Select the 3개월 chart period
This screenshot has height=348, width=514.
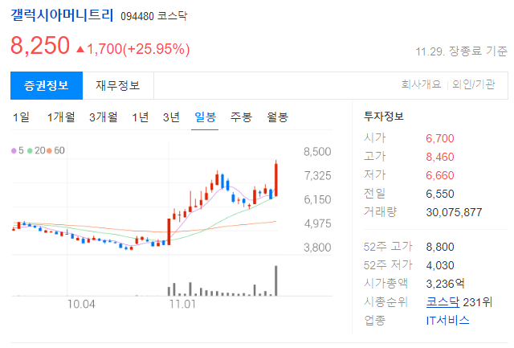[x=104, y=117]
